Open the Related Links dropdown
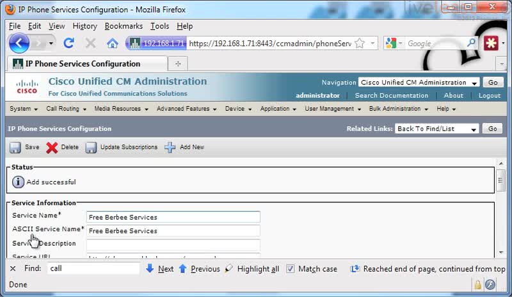The height and width of the screenshot is (297, 512). (437, 129)
